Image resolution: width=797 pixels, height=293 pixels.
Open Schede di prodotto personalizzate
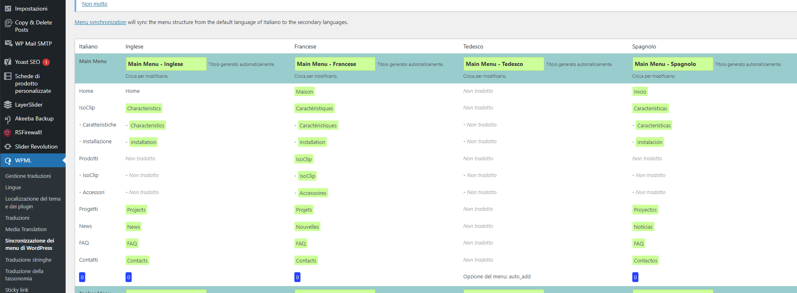[x=33, y=83]
